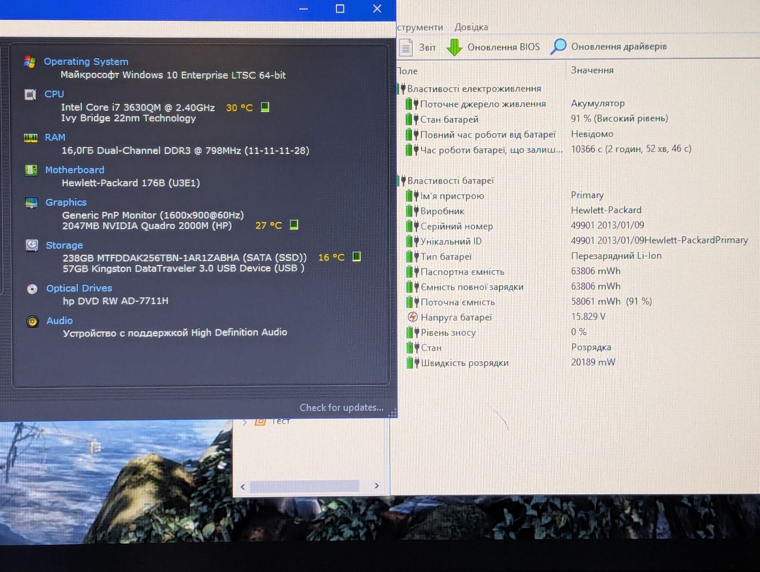Image resolution: width=760 pixels, height=572 pixels.
Task: Click the green indicator beside CPU 30 °C
Action: (x=265, y=107)
